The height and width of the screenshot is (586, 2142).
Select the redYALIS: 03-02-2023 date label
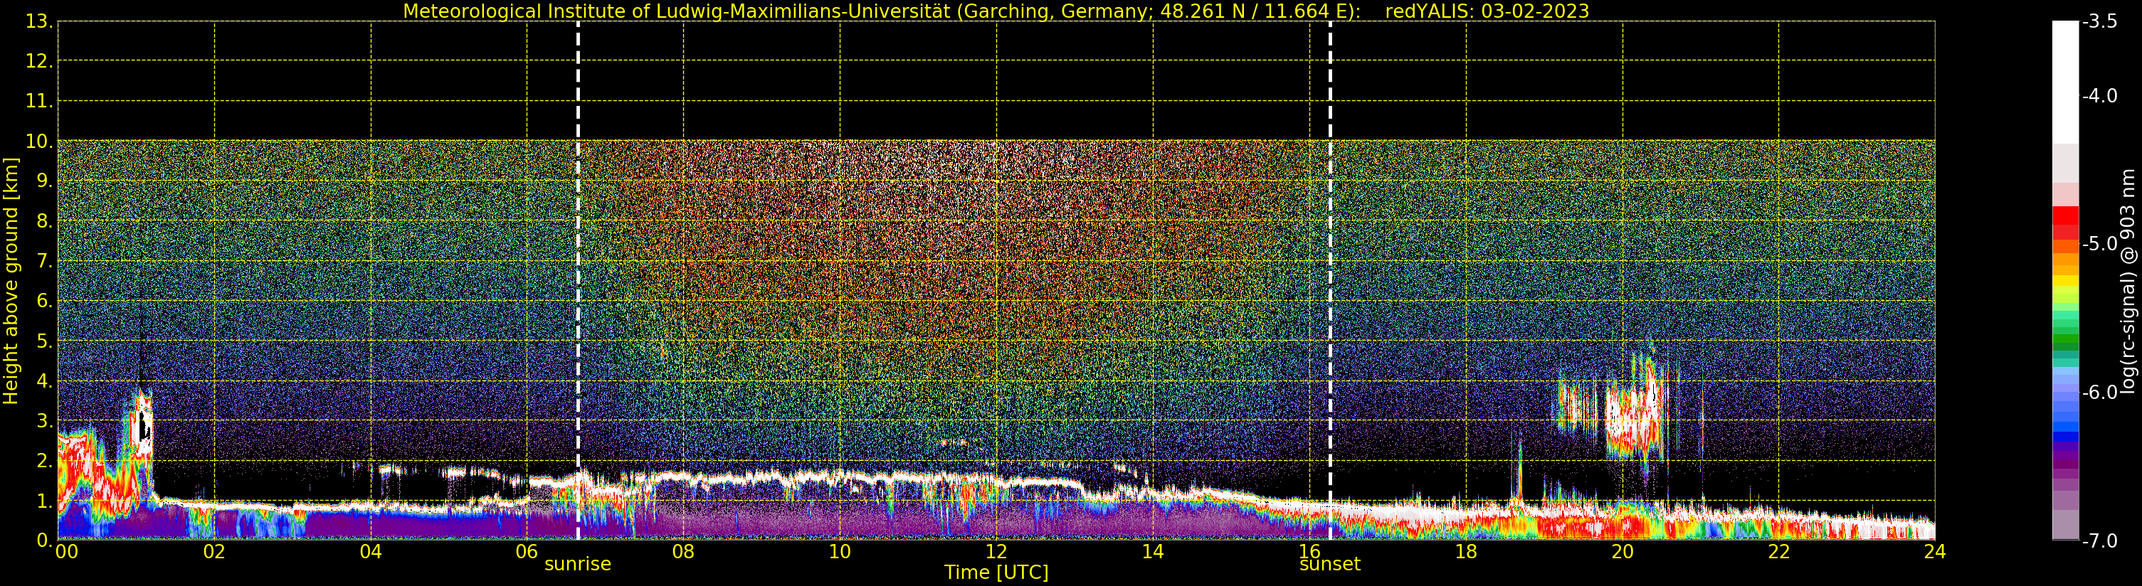(x=1487, y=11)
